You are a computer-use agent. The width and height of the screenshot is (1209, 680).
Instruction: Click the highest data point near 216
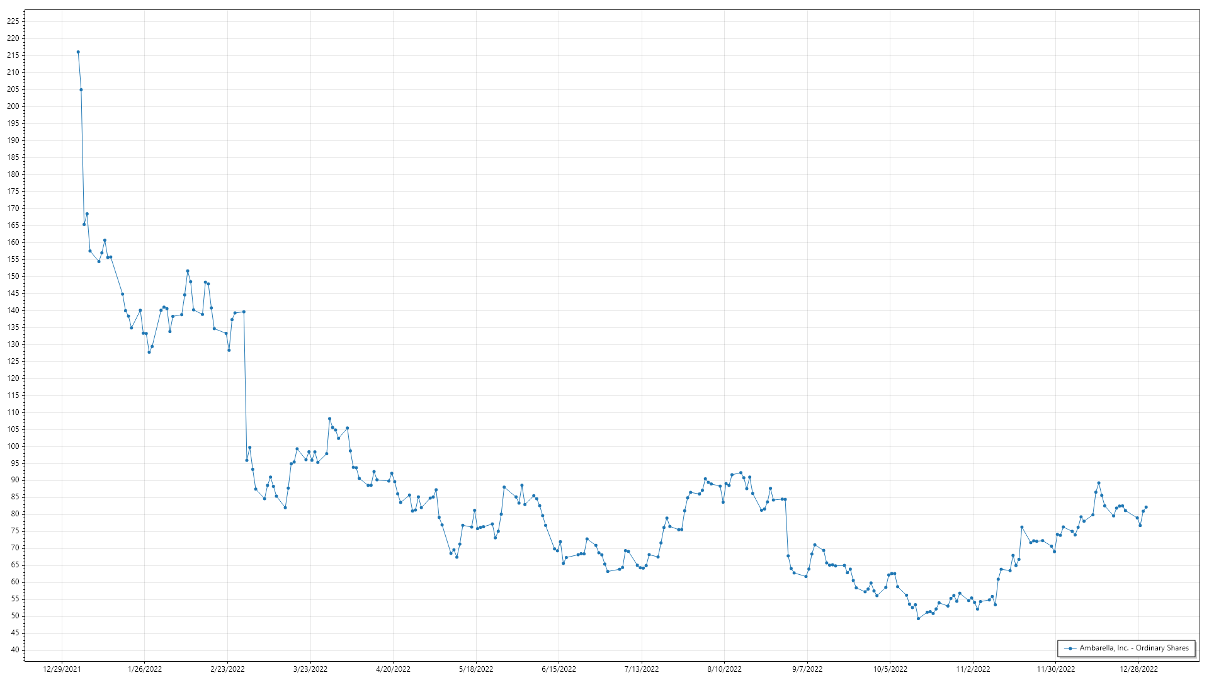pos(78,52)
